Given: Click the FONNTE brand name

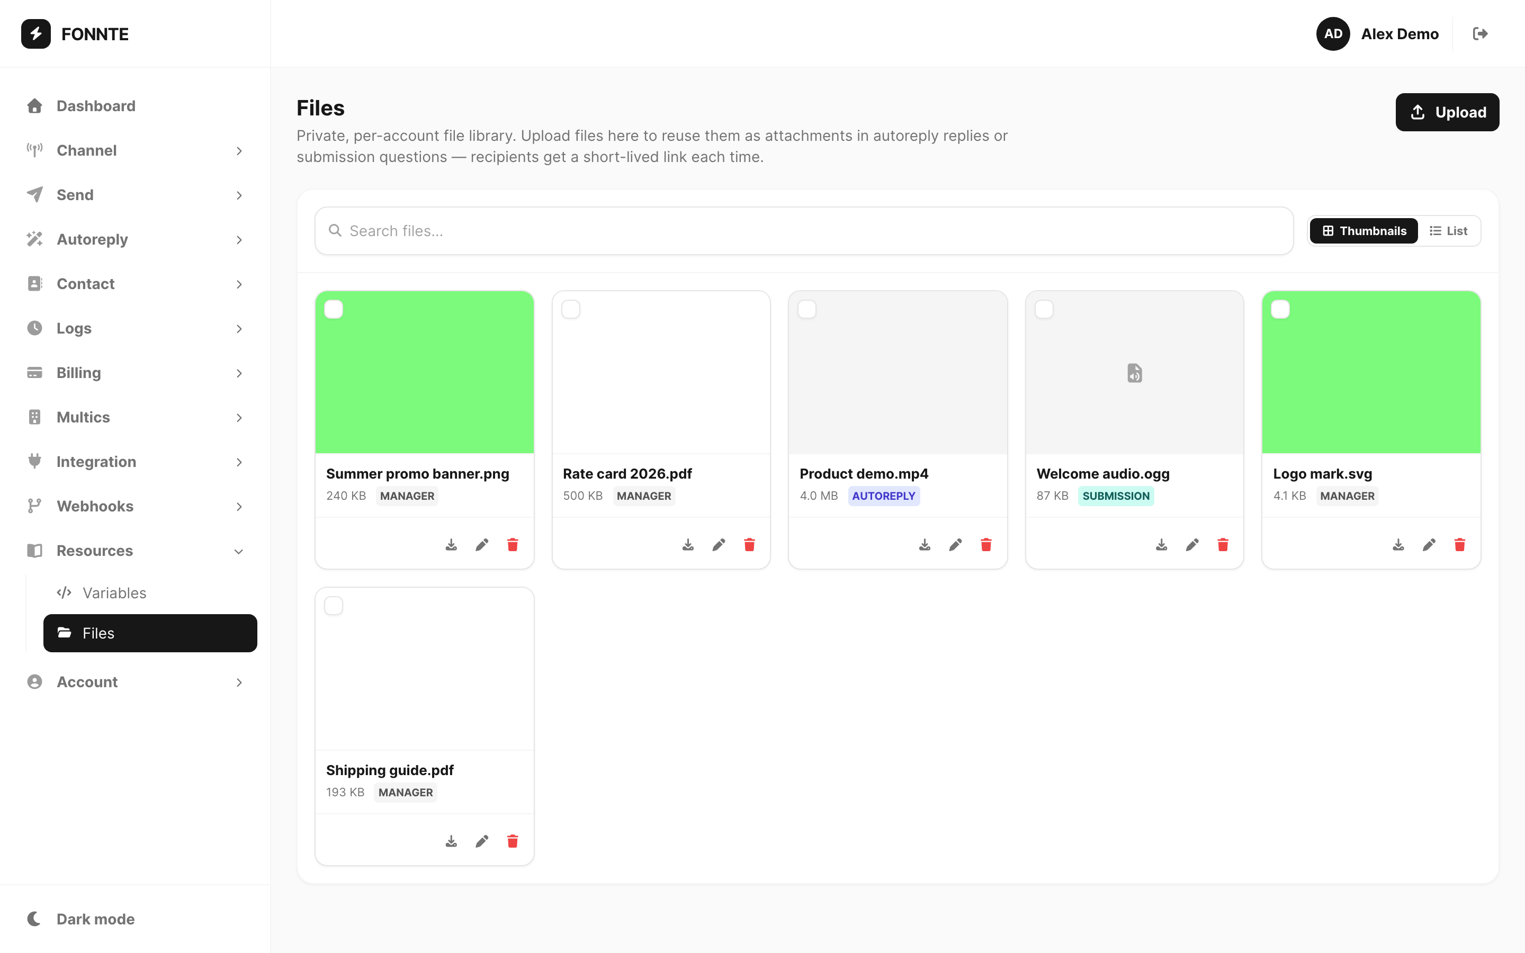Looking at the screenshot, I should 95,34.
